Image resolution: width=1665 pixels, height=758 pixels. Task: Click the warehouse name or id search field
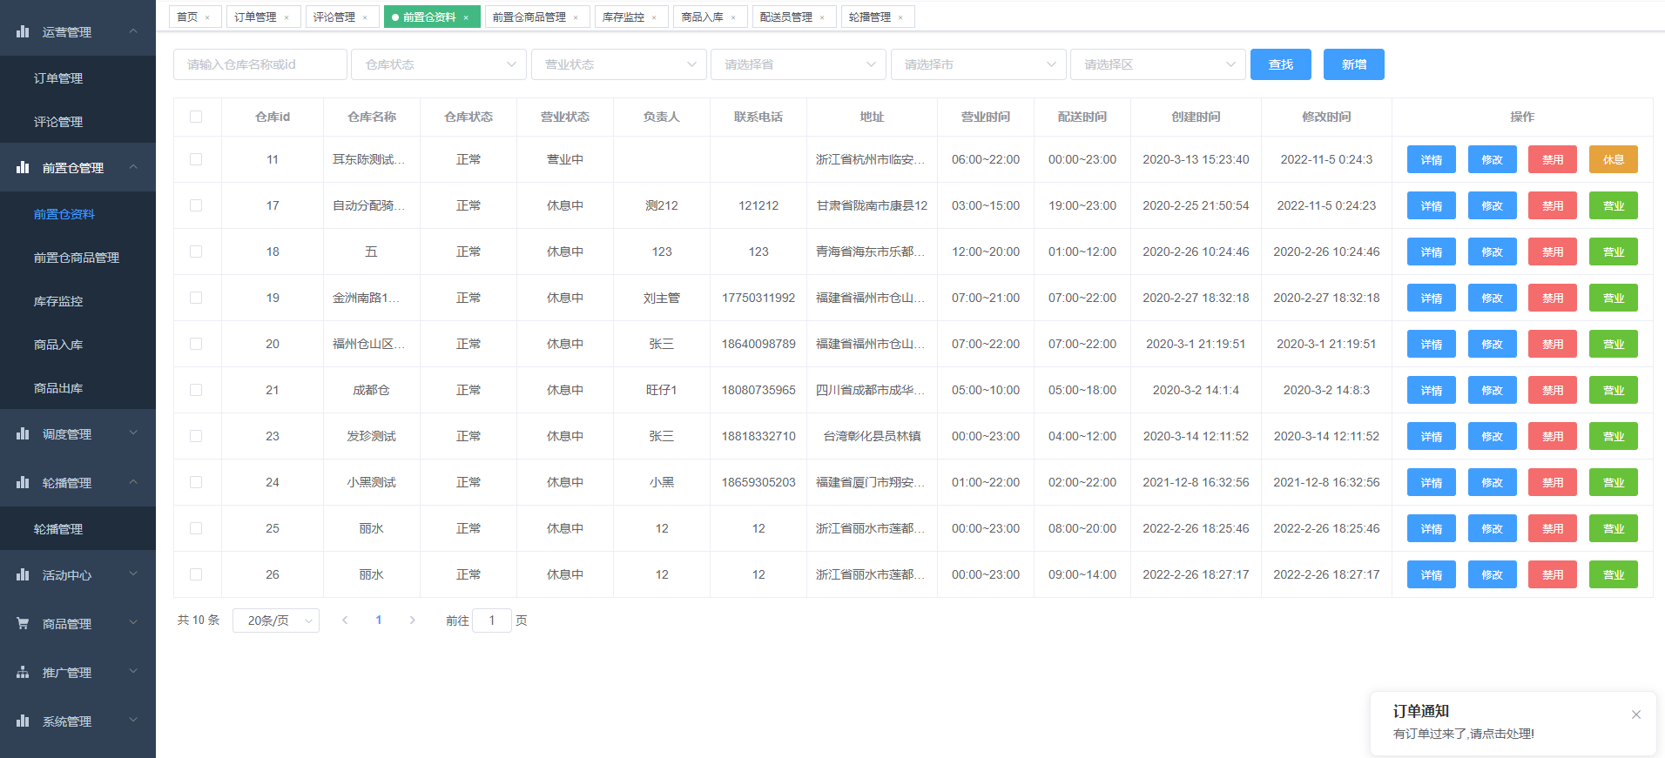(x=260, y=64)
